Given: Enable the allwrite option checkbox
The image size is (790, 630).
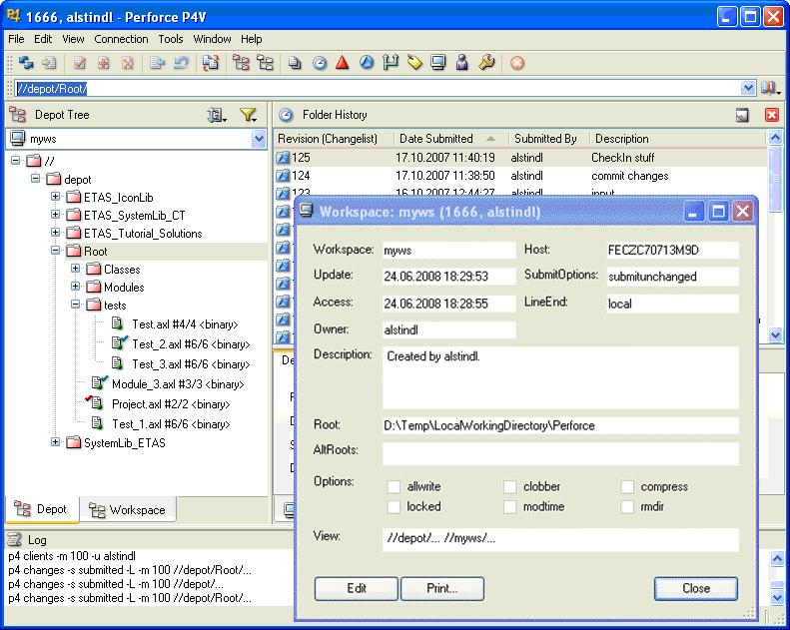Looking at the screenshot, I should tap(394, 487).
